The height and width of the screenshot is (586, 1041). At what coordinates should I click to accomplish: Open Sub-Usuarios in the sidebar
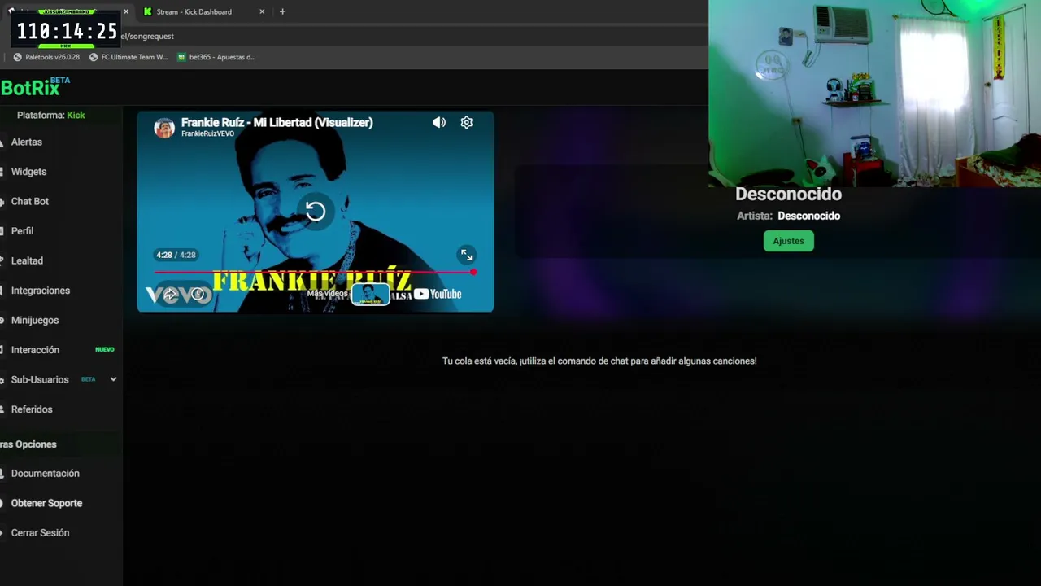(x=40, y=379)
